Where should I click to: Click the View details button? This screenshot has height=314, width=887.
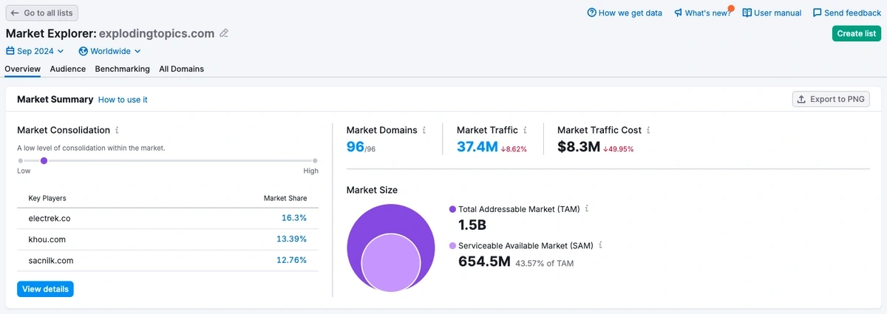tap(45, 289)
